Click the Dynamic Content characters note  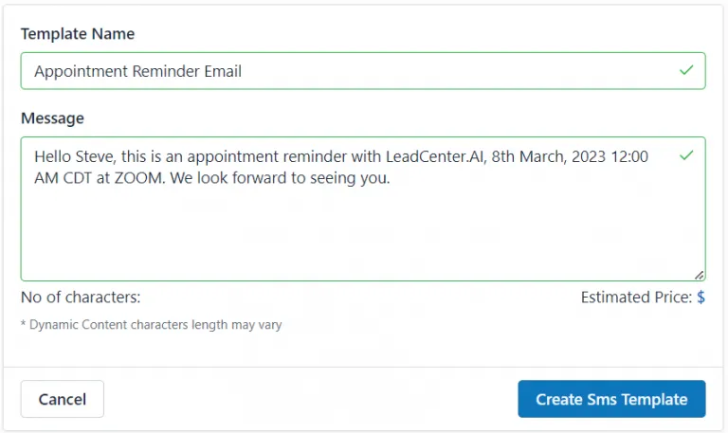pyautogui.click(x=152, y=324)
